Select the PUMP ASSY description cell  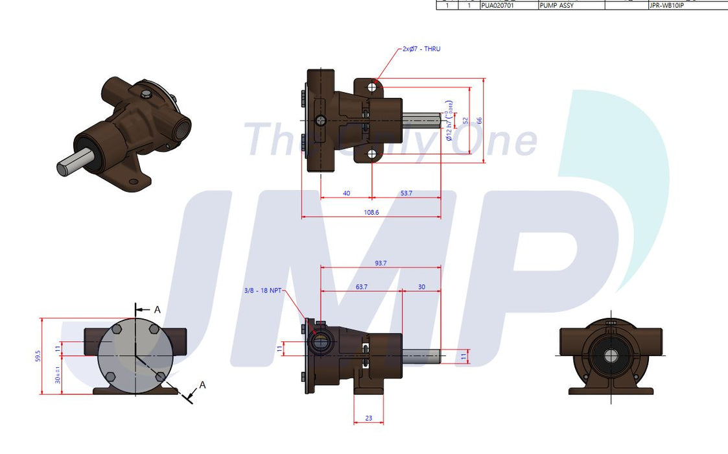pos(571,6)
